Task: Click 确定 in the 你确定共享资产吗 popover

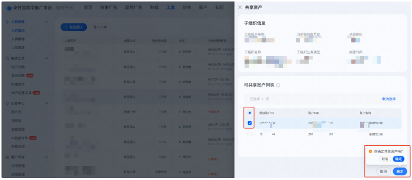Action: coord(399,159)
